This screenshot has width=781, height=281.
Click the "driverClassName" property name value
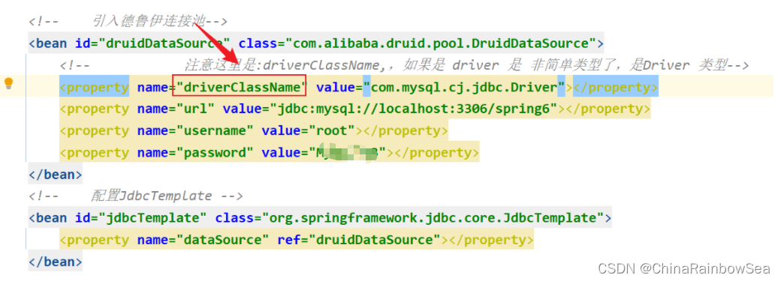click(x=239, y=87)
